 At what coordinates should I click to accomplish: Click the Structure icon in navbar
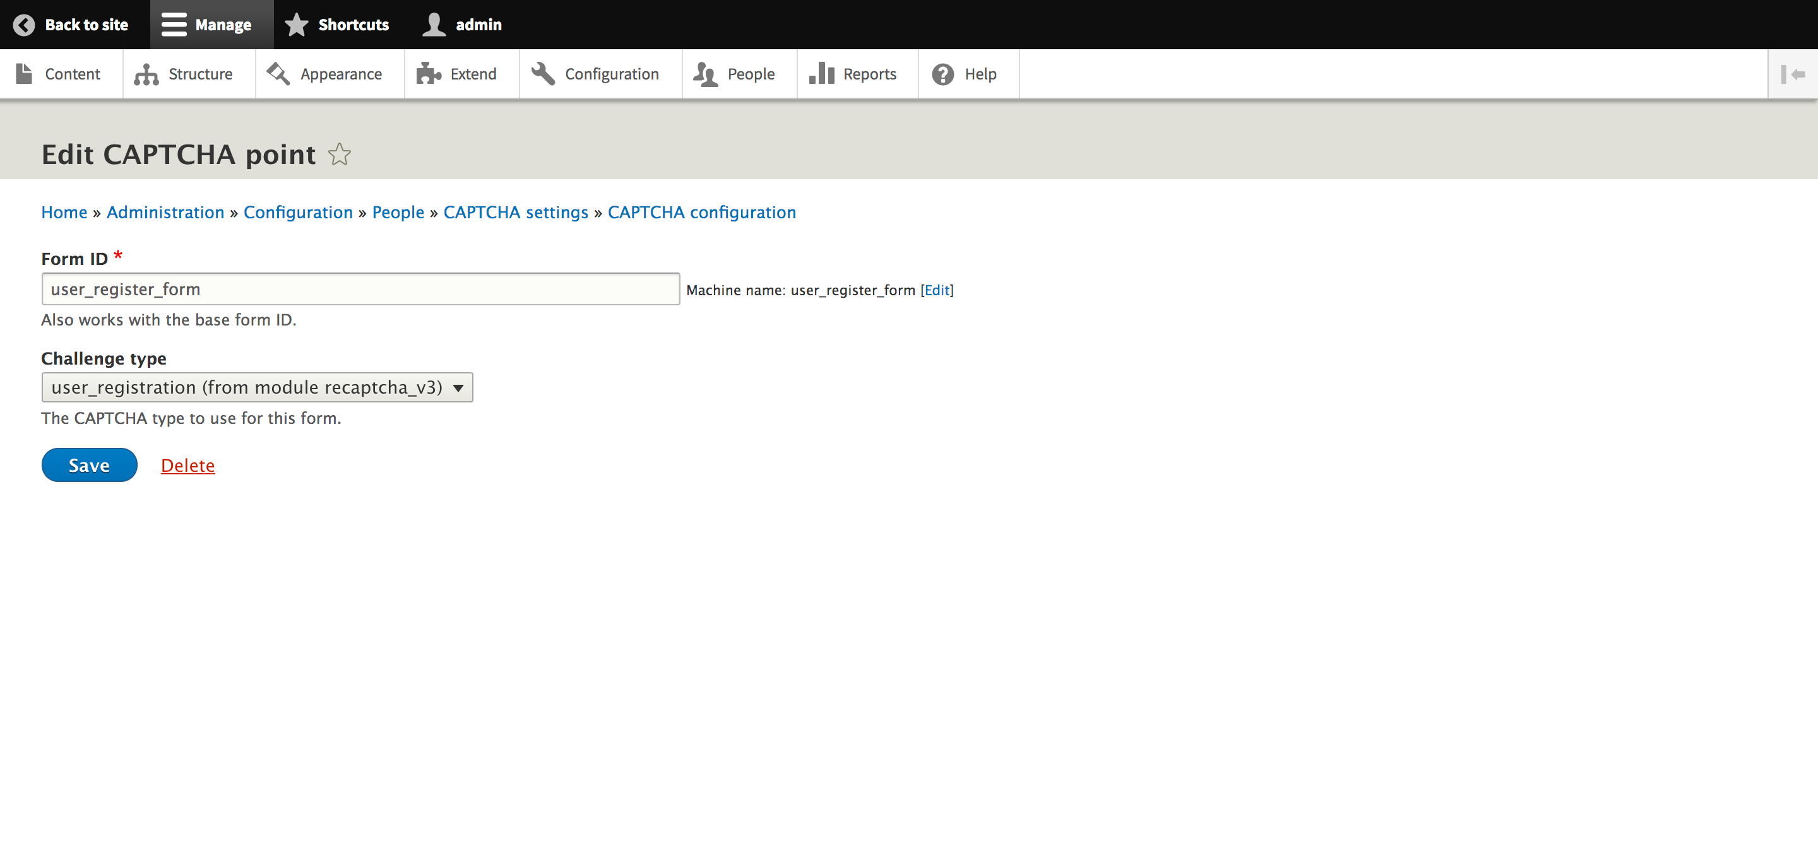(145, 73)
